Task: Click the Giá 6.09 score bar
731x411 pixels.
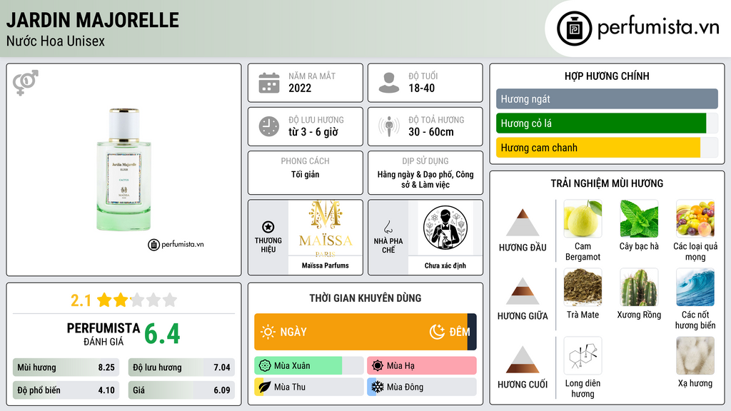Action: coord(181,390)
